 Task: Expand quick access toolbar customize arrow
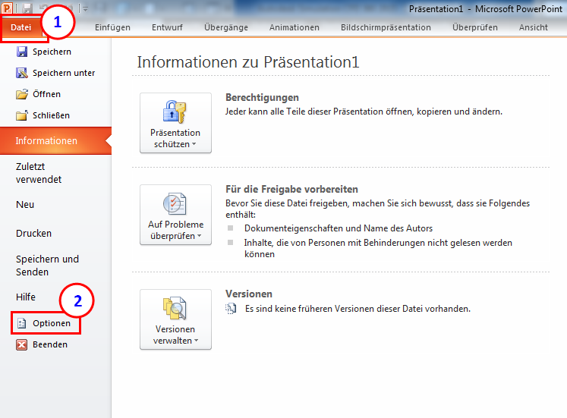tap(85, 9)
